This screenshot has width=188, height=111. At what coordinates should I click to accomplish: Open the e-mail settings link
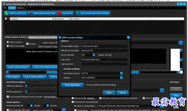tap(91, 98)
